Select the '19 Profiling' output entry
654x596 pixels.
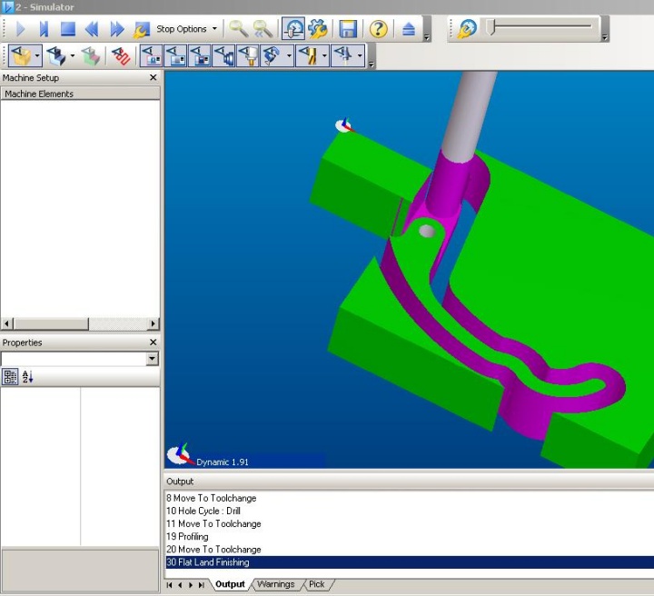[187, 537]
